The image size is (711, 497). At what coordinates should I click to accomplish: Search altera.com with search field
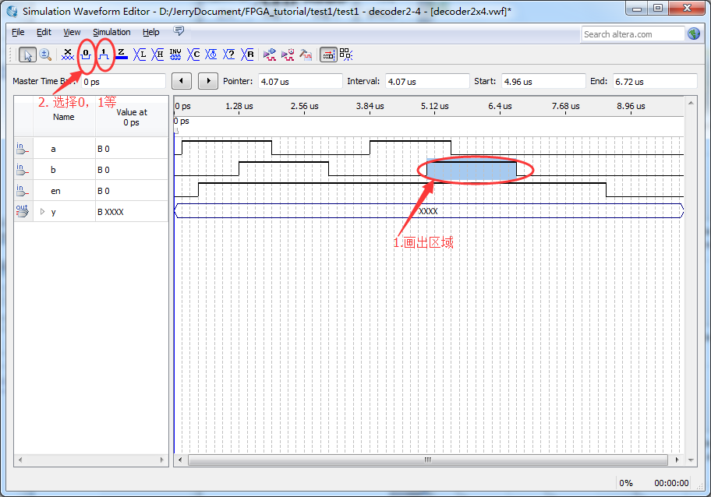tap(633, 33)
